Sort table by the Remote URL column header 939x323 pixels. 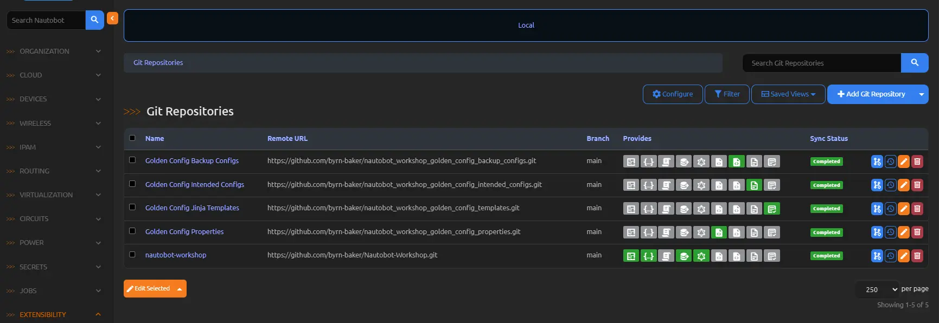[288, 139]
